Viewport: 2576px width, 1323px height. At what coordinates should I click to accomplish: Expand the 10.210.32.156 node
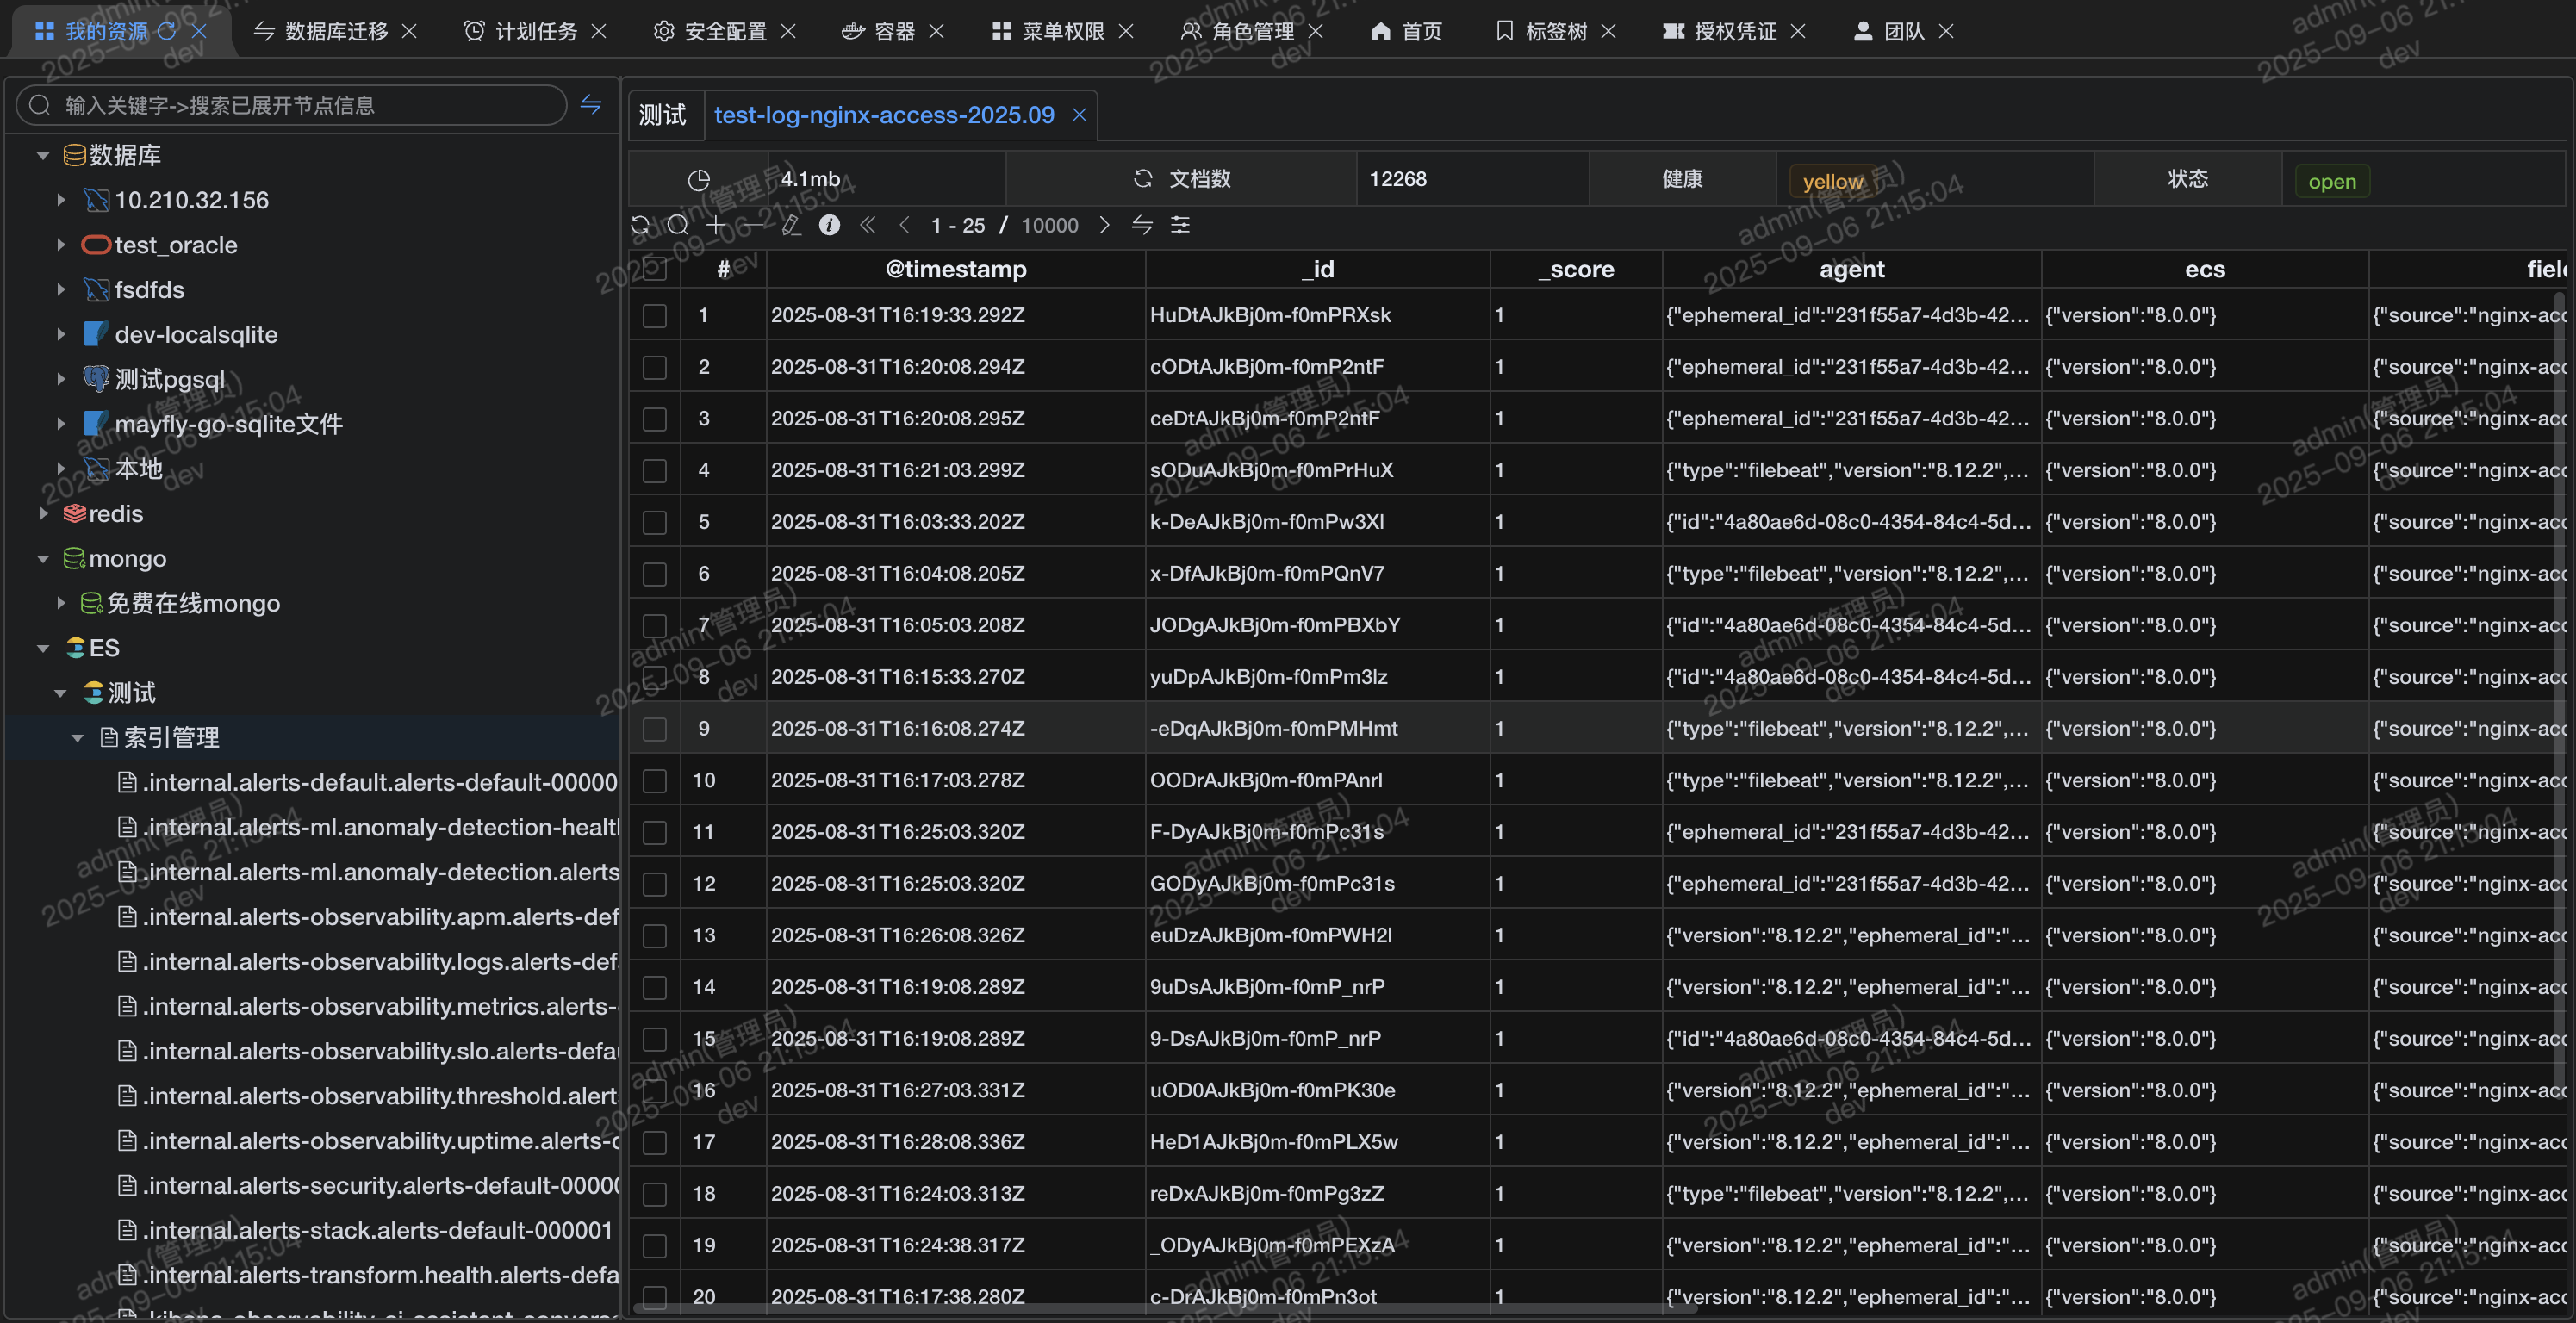61,200
